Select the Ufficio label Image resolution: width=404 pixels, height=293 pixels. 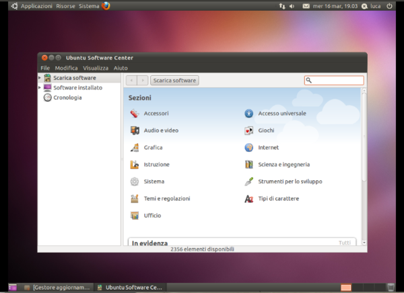[152, 216]
